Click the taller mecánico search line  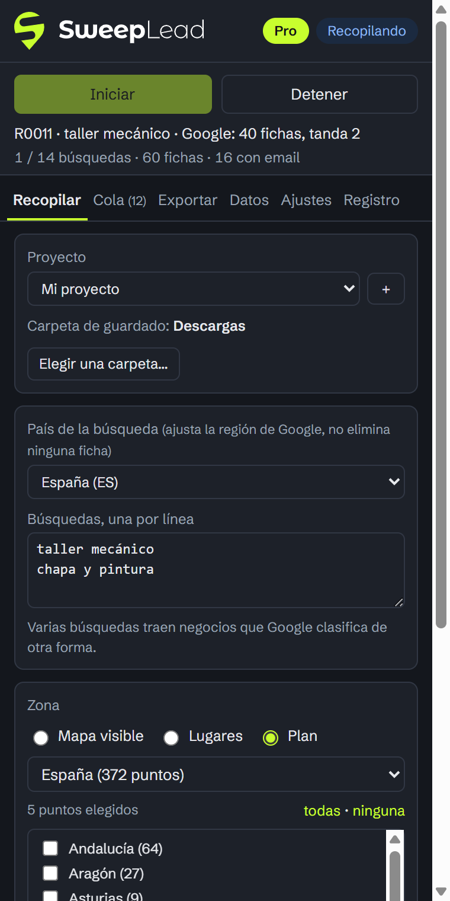[95, 549]
